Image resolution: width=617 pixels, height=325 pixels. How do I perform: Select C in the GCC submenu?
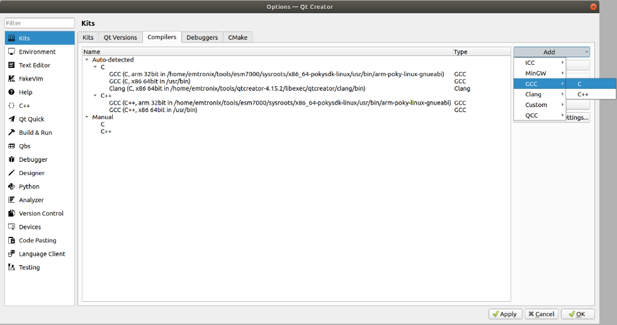click(591, 84)
